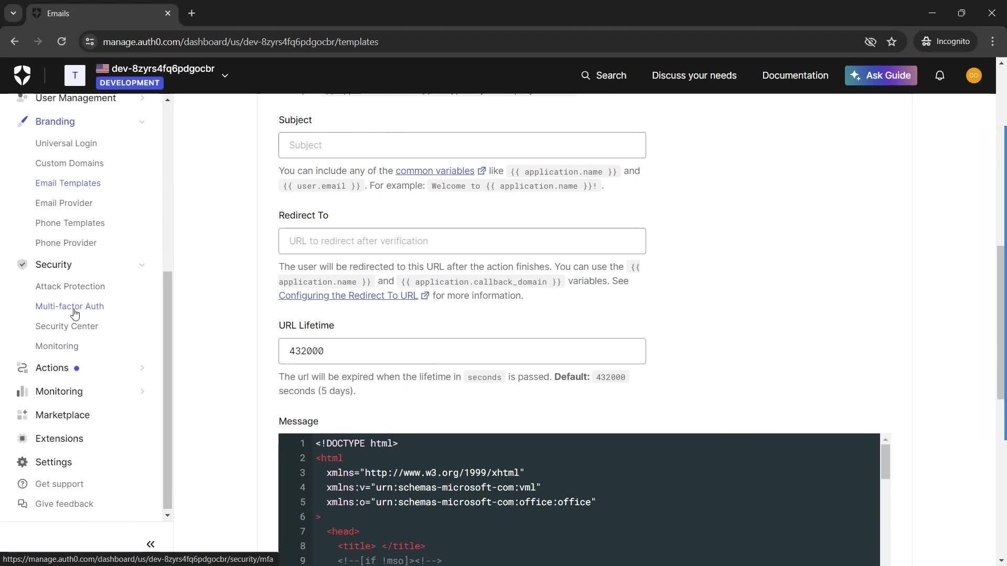Open Custom Domains page
Screen dimensions: 1007x566
pos(69,163)
